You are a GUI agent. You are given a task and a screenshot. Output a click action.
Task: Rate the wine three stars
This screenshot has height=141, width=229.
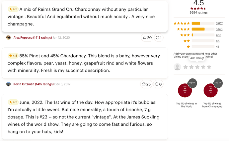197,67
